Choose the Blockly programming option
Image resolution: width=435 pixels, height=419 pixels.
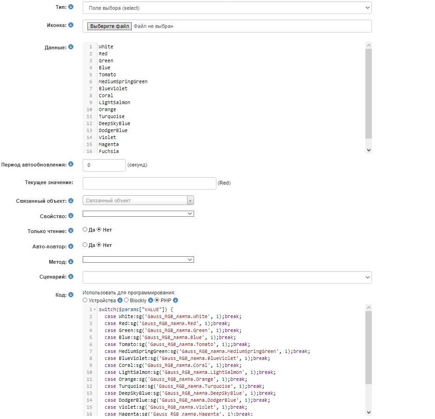(x=126, y=300)
